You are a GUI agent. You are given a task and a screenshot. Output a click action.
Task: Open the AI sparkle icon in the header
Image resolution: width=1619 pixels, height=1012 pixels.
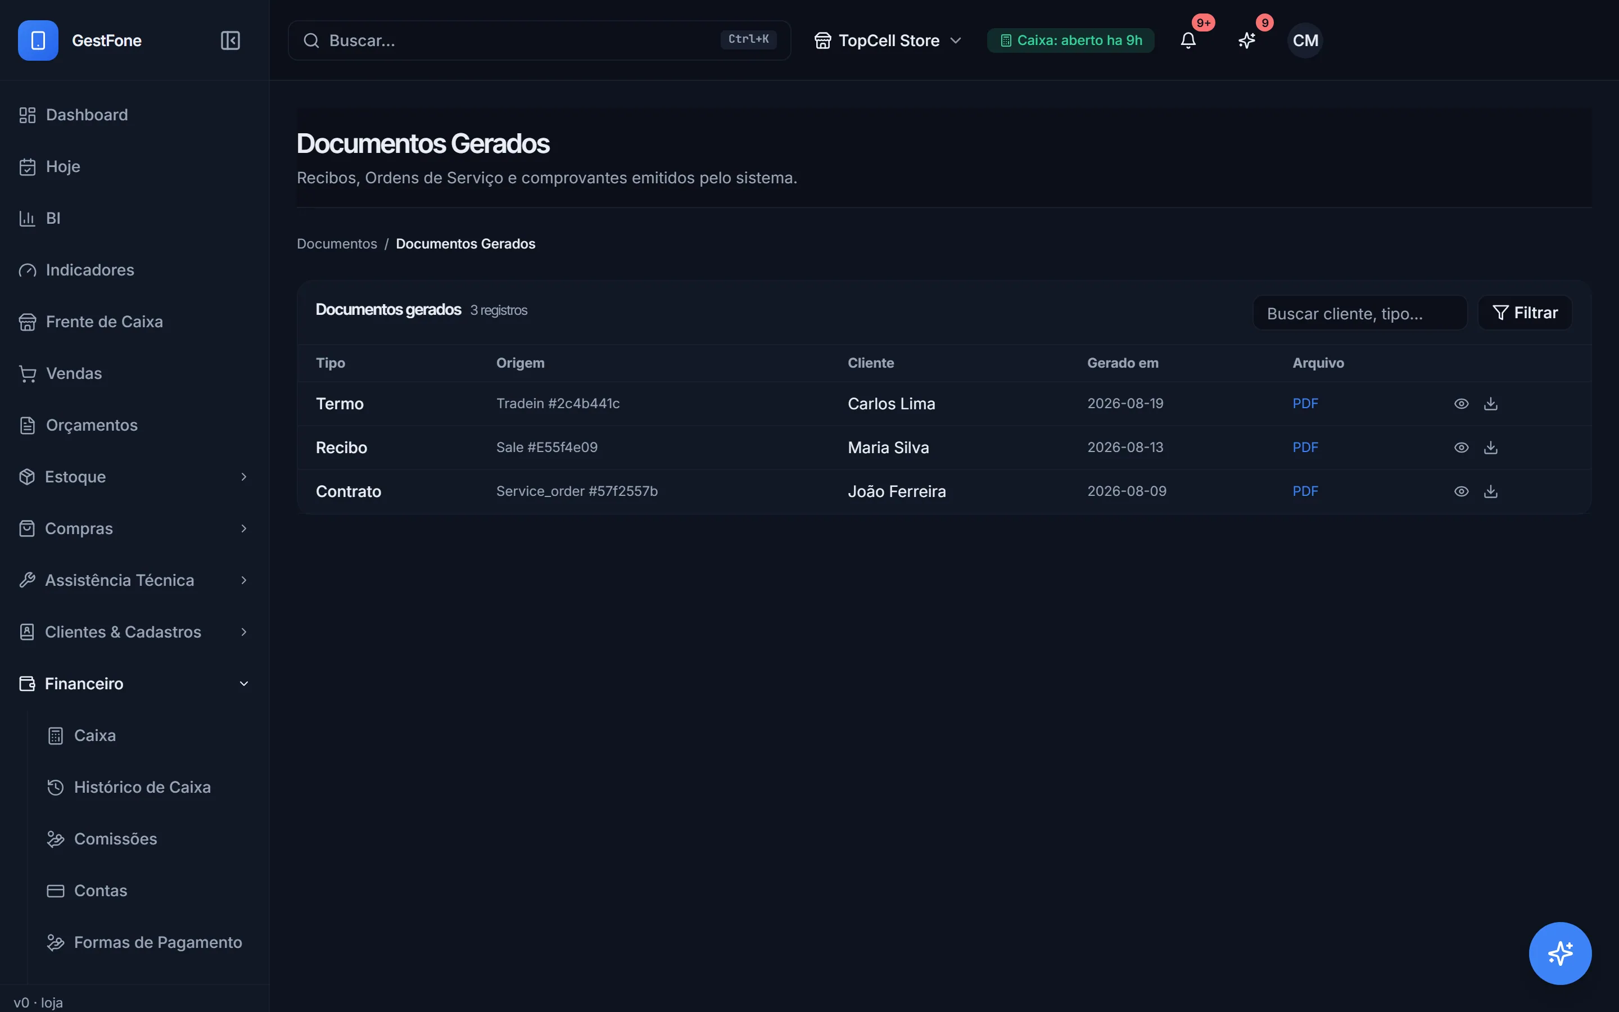point(1246,40)
